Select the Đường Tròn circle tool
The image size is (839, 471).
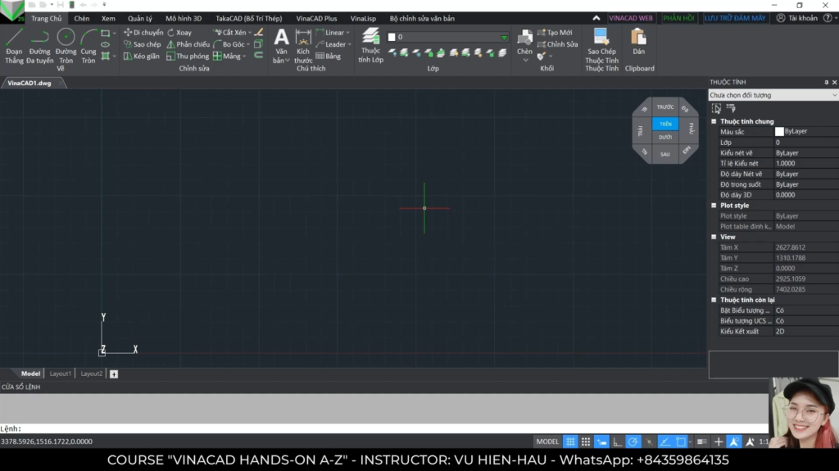[x=66, y=46]
